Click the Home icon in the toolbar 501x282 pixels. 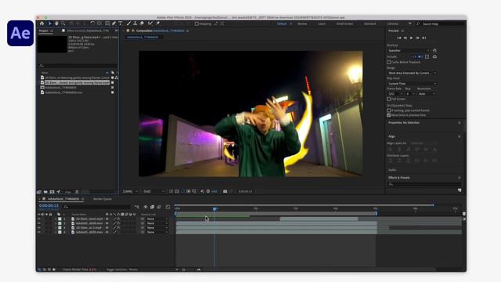tap(41, 23)
